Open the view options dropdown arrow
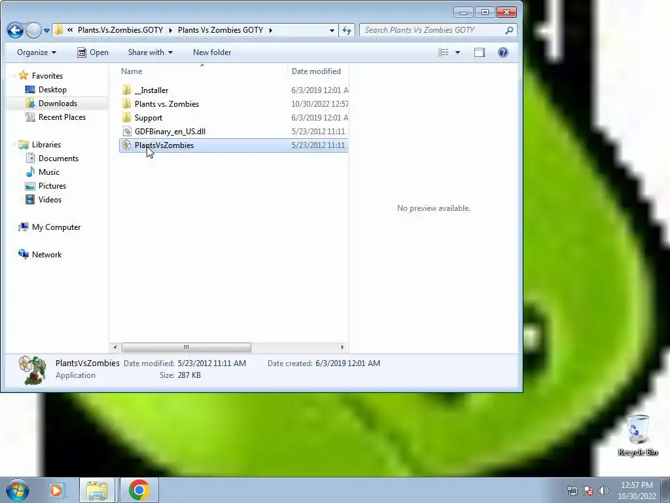This screenshot has width=670, height=503. 457,52
